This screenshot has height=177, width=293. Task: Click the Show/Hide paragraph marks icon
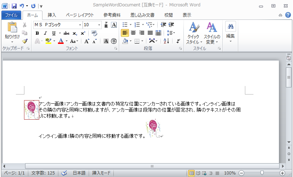[x=178, y=41]
